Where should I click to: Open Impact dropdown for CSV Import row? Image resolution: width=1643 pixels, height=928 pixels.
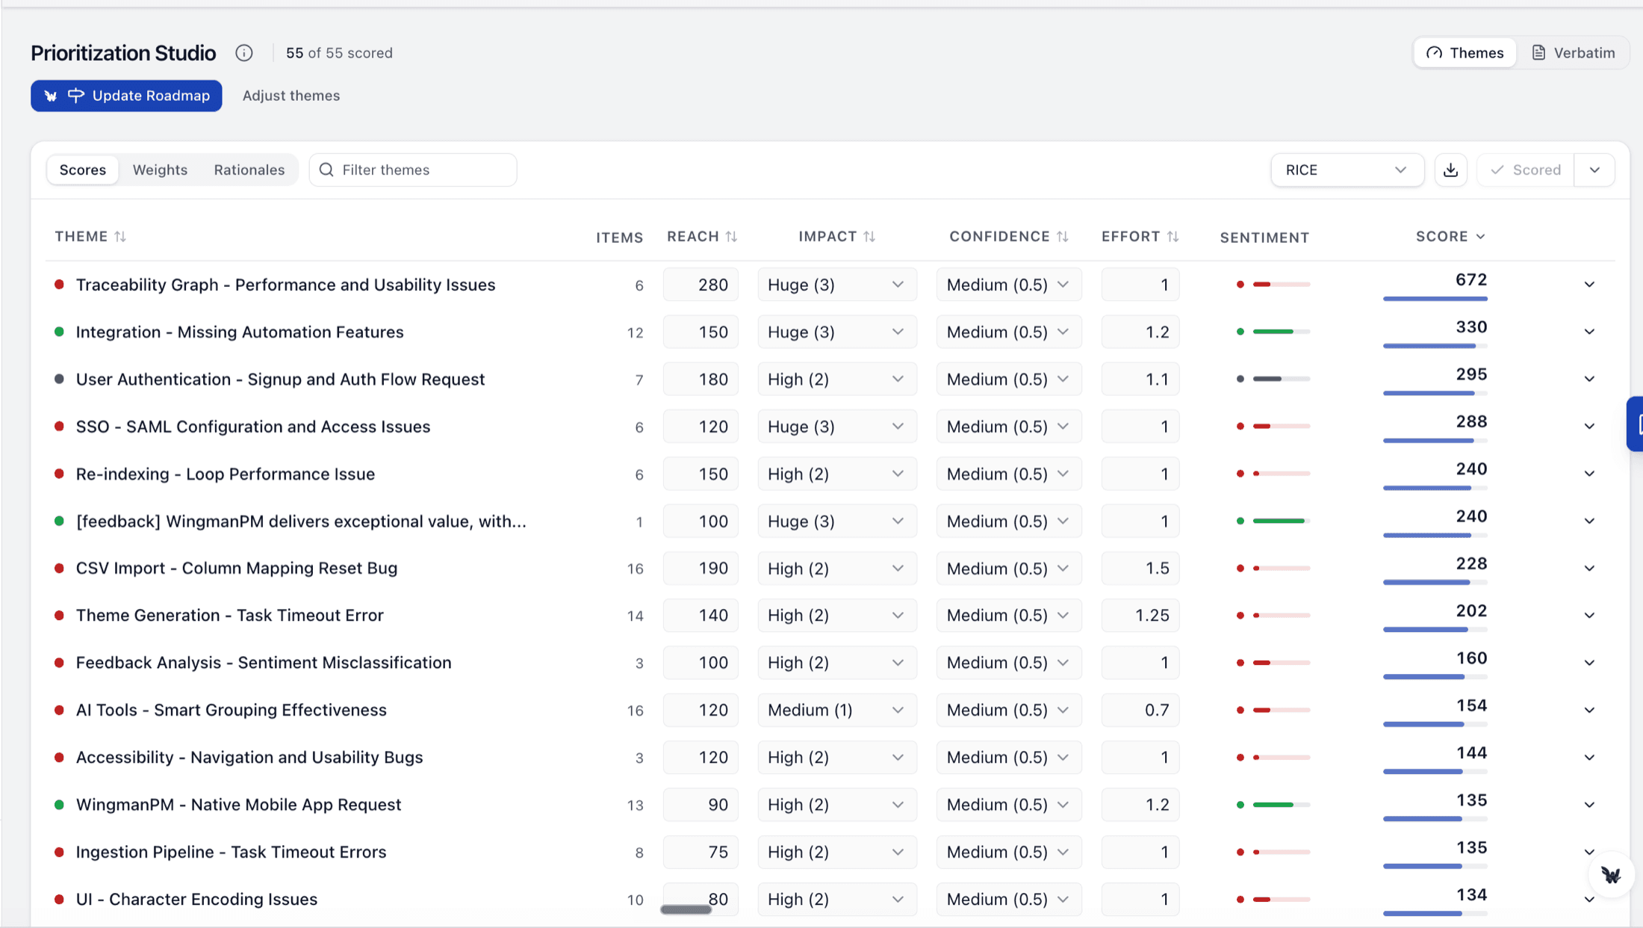(836, 569)
